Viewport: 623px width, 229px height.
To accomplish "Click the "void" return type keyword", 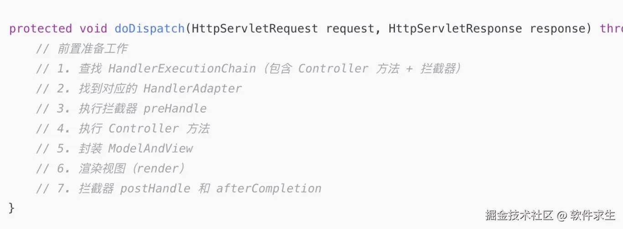I will point(93,29).
